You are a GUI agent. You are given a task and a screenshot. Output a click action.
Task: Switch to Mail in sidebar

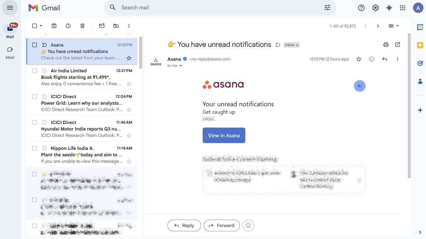(x=10, y=31)
